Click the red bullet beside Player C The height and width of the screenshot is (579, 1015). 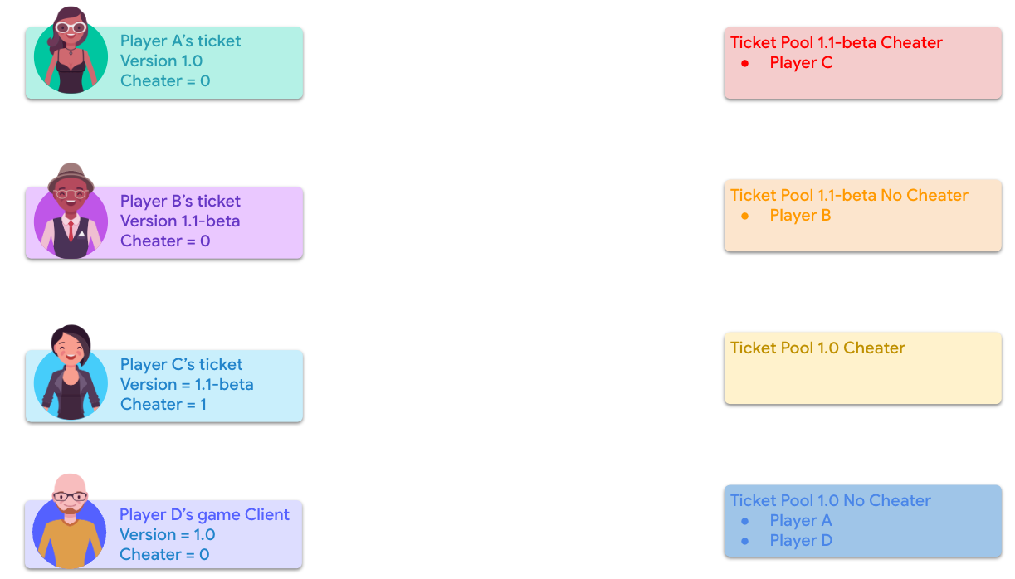pyautogui.click(x=744, y=63)
